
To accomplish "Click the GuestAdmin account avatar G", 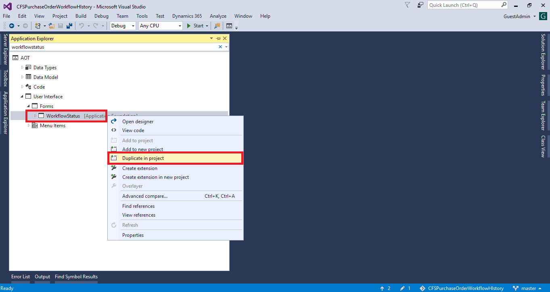I will (543, 16).
